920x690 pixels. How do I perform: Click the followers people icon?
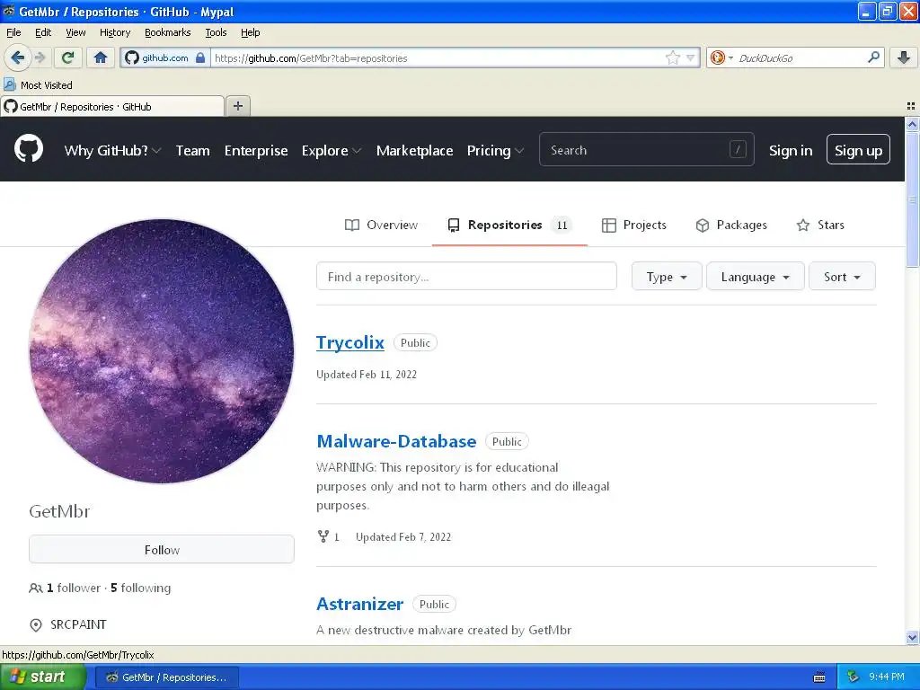click(35, 588)
